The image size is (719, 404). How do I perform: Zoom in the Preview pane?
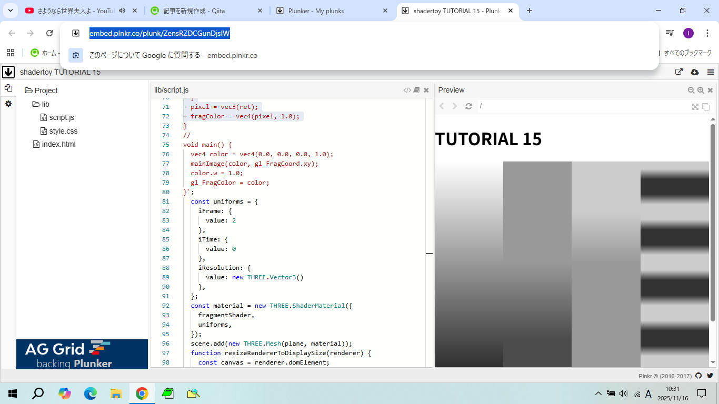point(701,90)
